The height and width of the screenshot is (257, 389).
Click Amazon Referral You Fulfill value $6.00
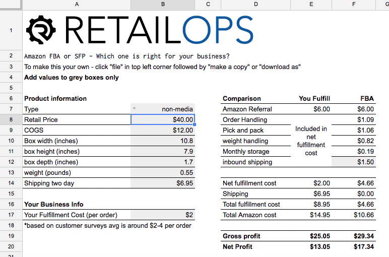click(x=311, y=109)
